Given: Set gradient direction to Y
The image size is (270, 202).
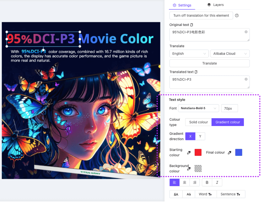Looking at the screenshot, I should (200, 136).
